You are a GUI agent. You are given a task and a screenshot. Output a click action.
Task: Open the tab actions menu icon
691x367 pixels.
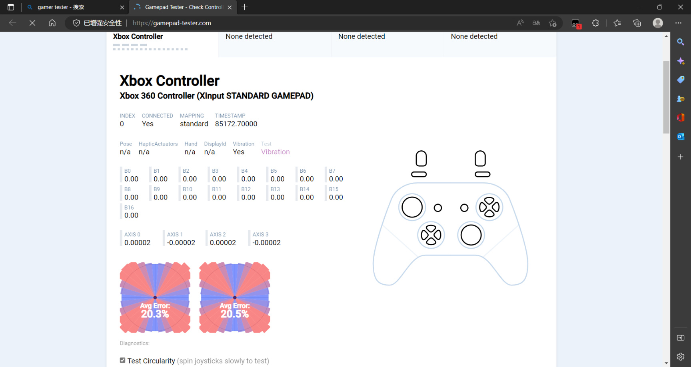[x=11, y=7]
